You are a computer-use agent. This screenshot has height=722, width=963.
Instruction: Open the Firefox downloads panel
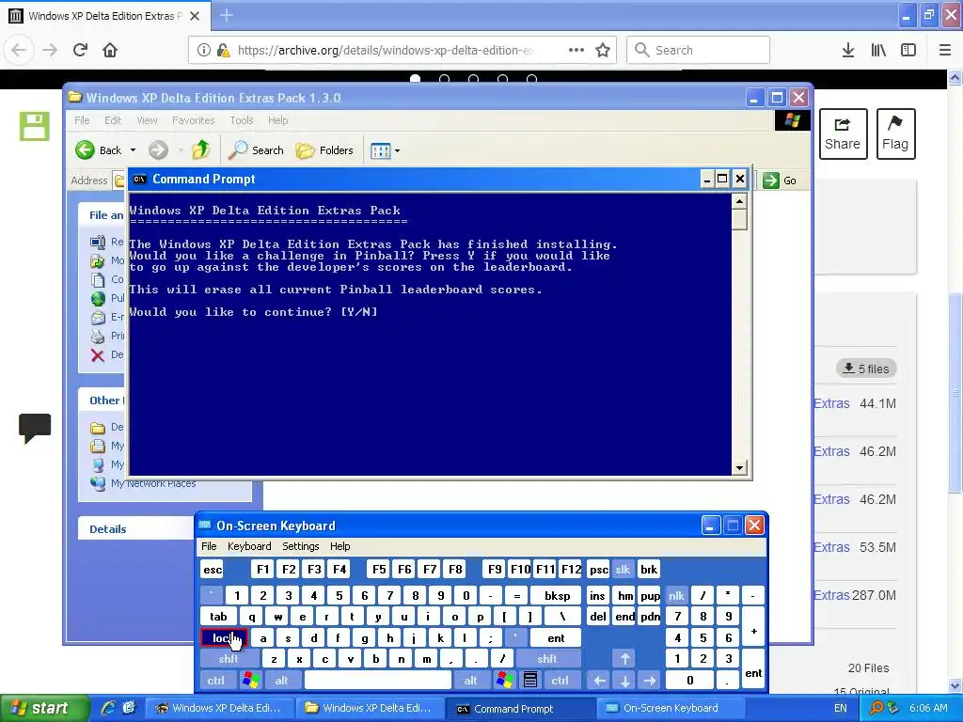(x=848, y=50)
